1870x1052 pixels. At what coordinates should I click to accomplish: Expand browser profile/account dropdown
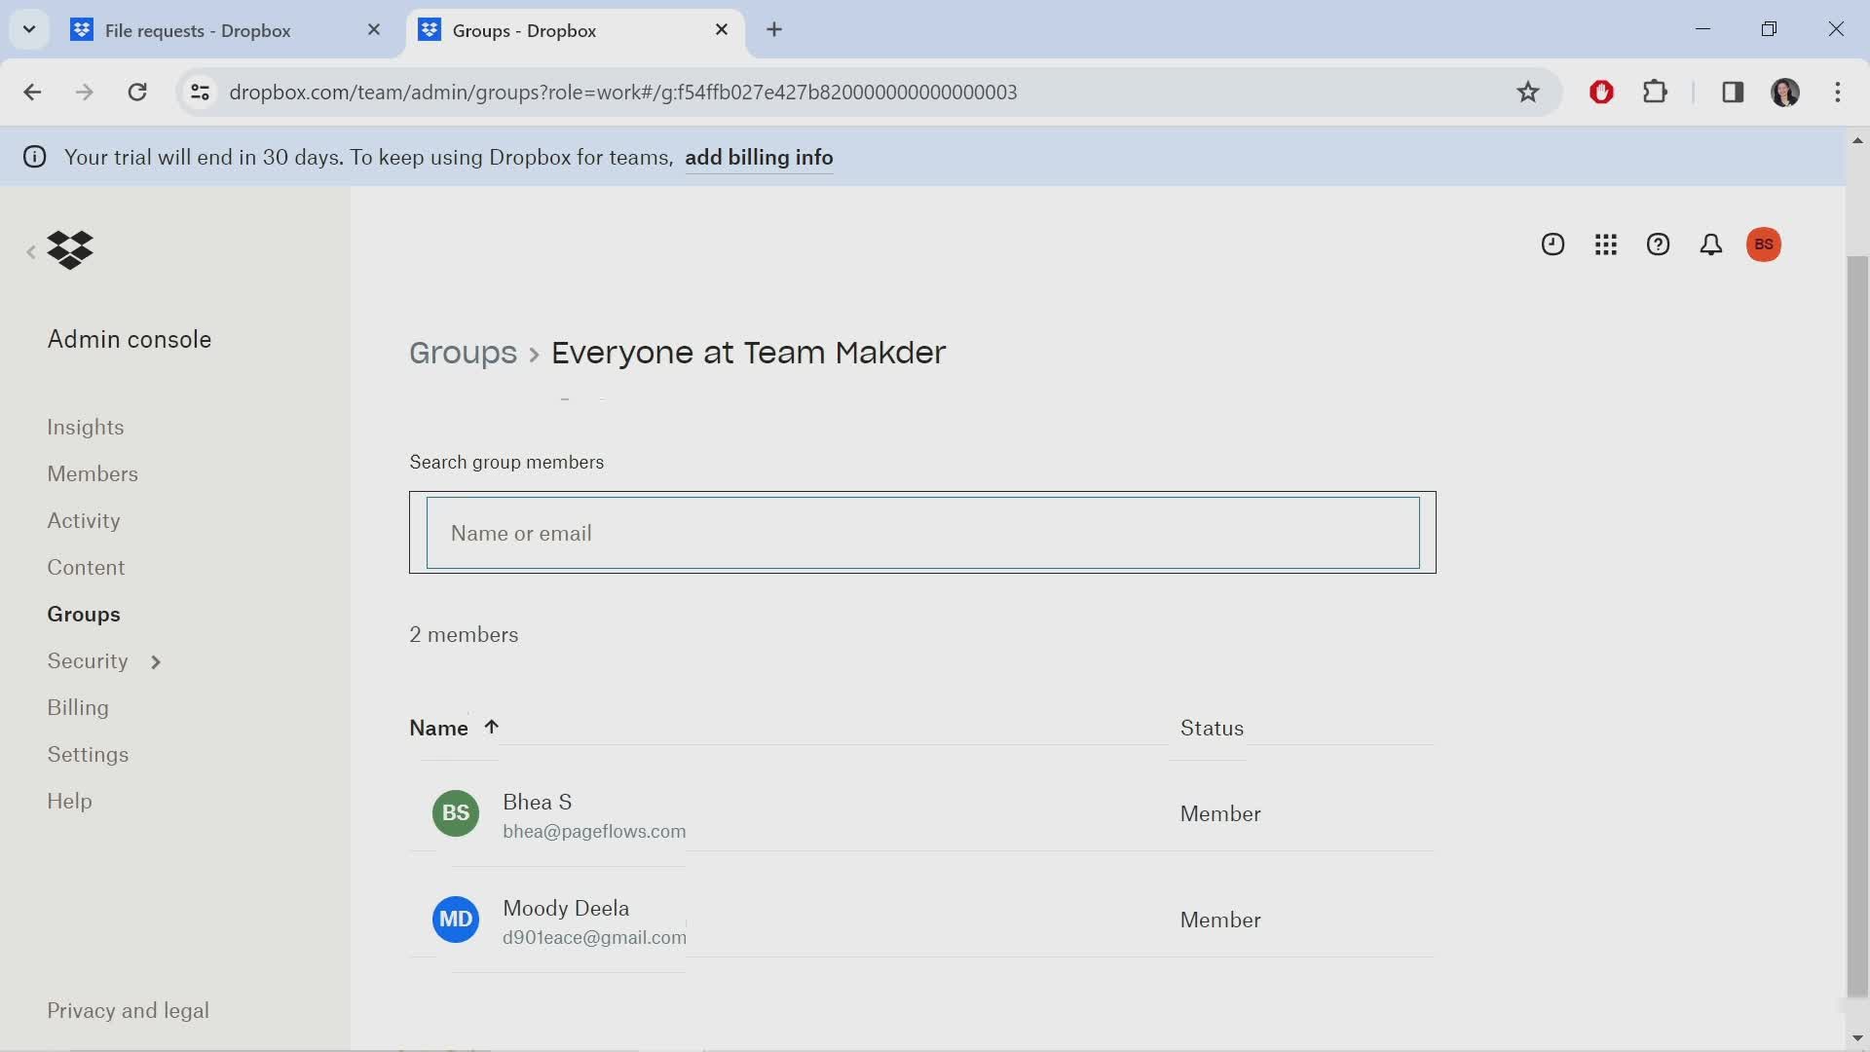[x=1784, y=92]
